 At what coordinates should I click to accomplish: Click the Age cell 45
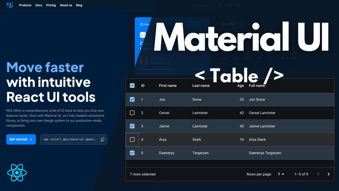242,126
